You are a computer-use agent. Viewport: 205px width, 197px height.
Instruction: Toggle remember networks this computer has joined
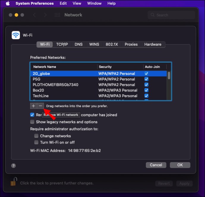click(32, 115)
